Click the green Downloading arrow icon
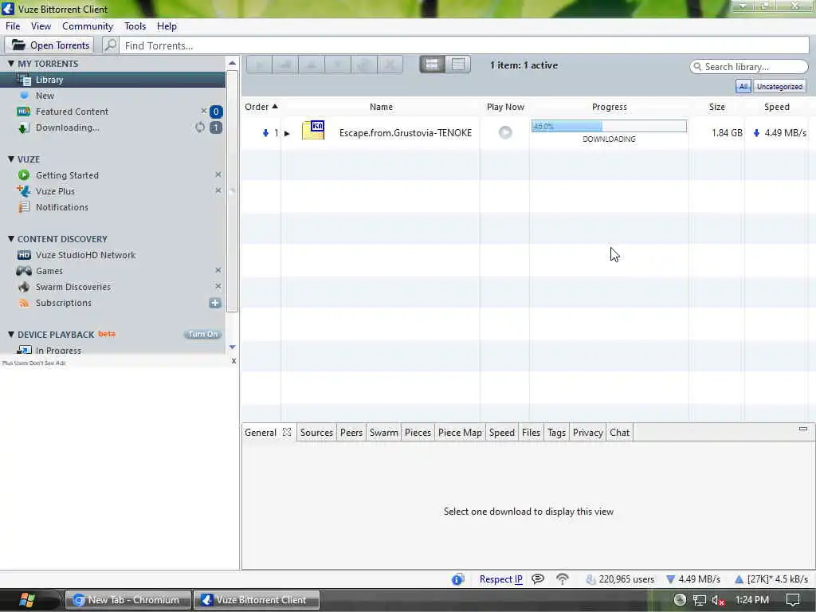 [x=23, y=128]
